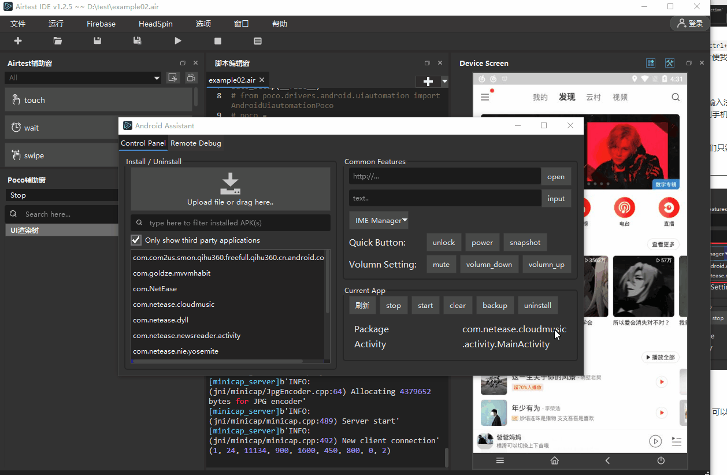Tap the 直播 live icon on device screen
Image resolution: width=727 pixels, height=475 pixels.
(669, 207)
